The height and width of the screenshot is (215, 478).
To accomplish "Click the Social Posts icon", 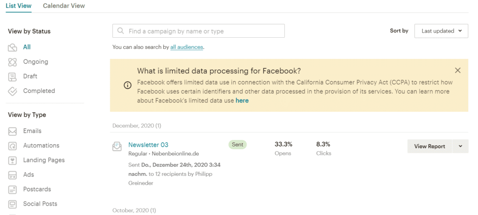I will pos(13,204).
